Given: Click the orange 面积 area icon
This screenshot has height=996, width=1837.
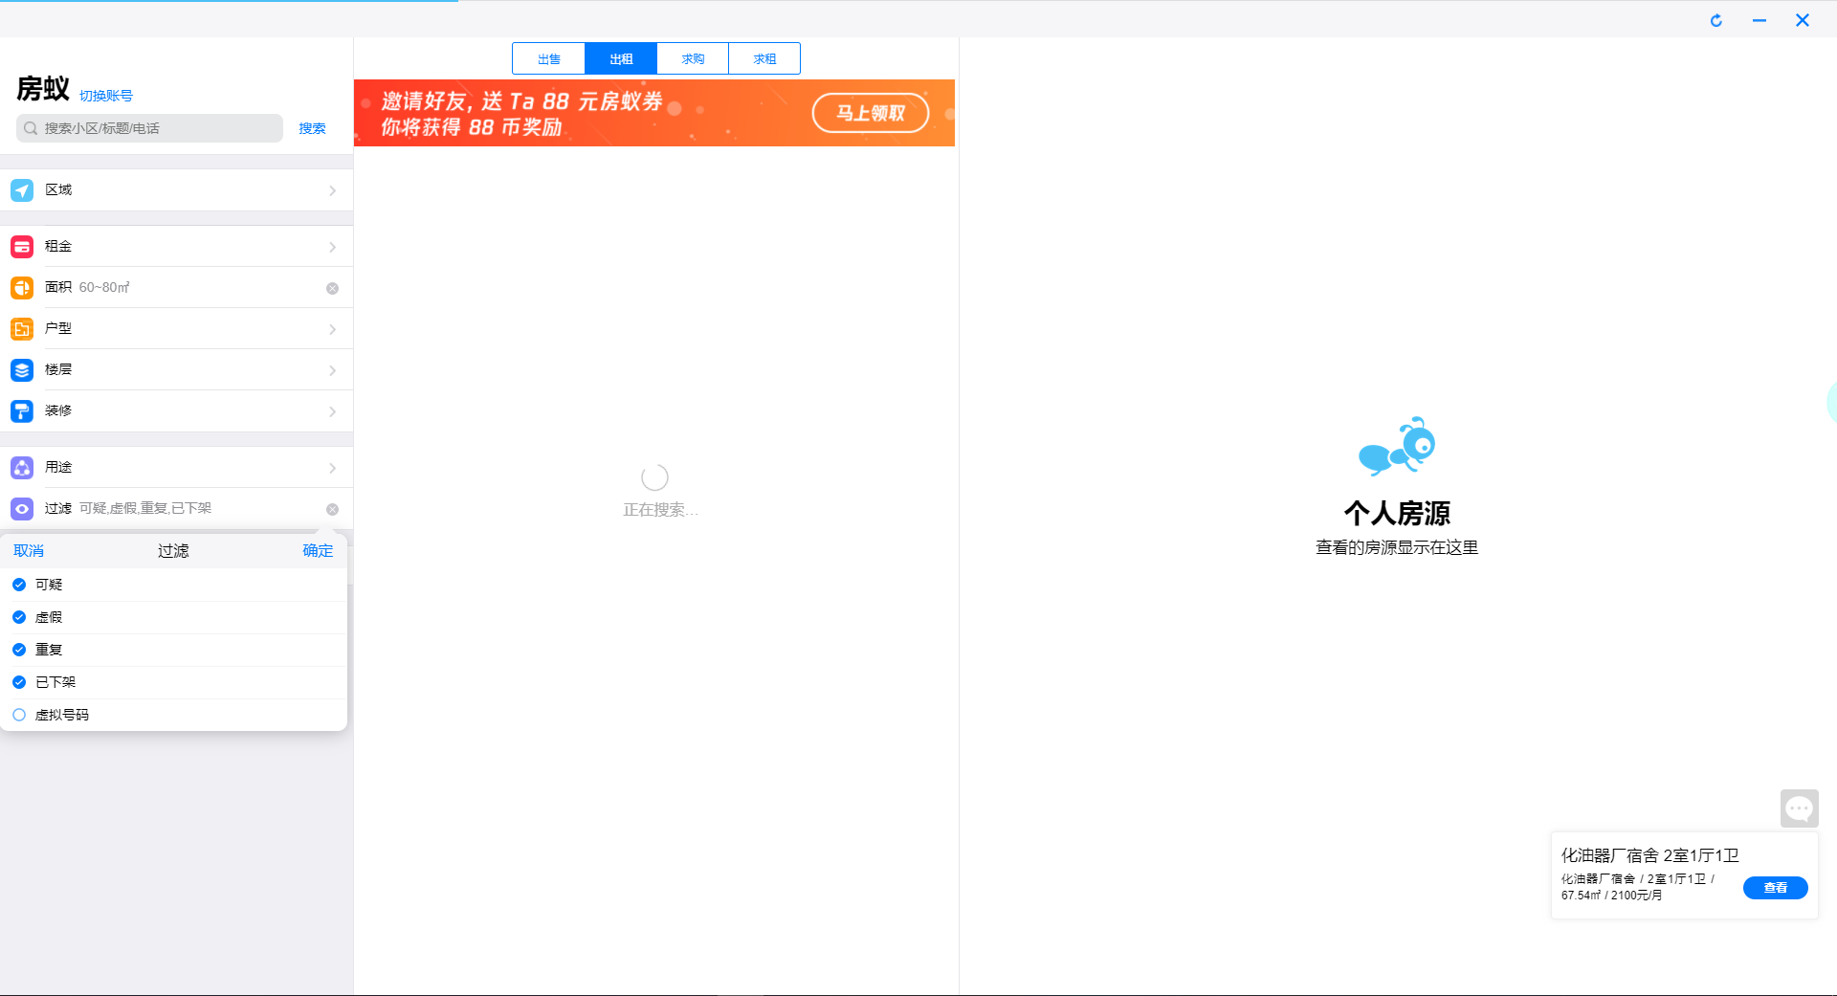Looking at the screenshot, I should click(22, 288).
